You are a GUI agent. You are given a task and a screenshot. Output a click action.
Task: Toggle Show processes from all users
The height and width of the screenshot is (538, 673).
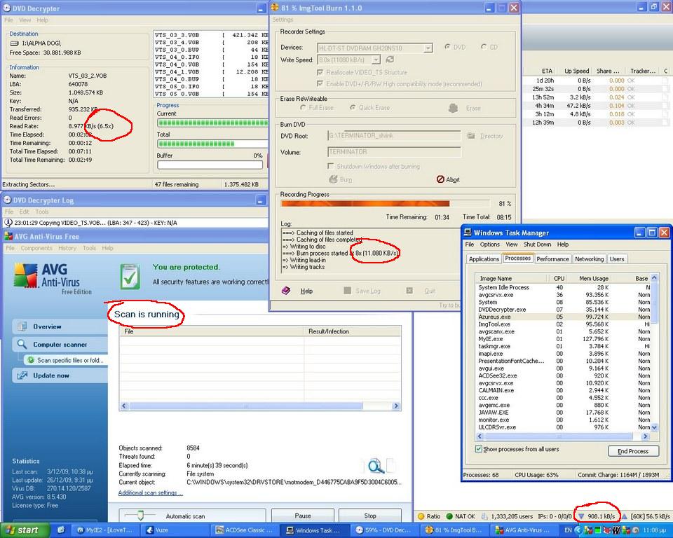479,449
